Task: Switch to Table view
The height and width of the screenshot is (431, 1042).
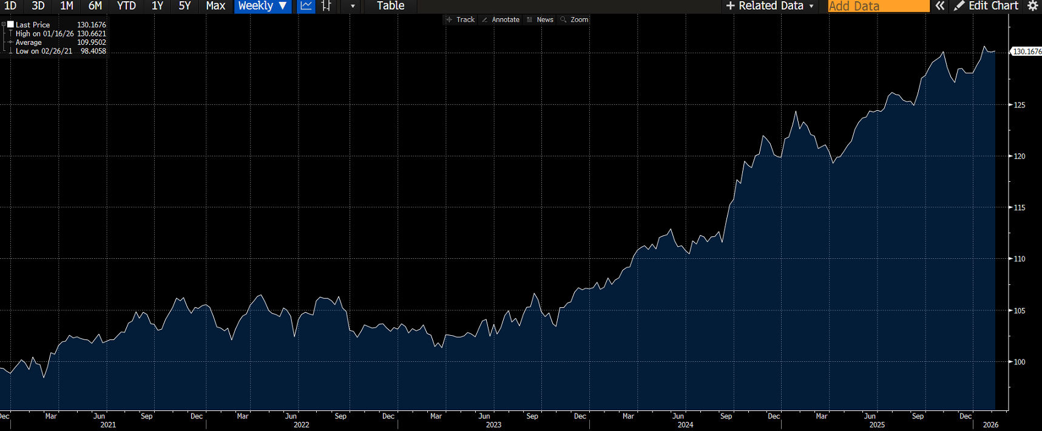Action: tap(390, 6)
